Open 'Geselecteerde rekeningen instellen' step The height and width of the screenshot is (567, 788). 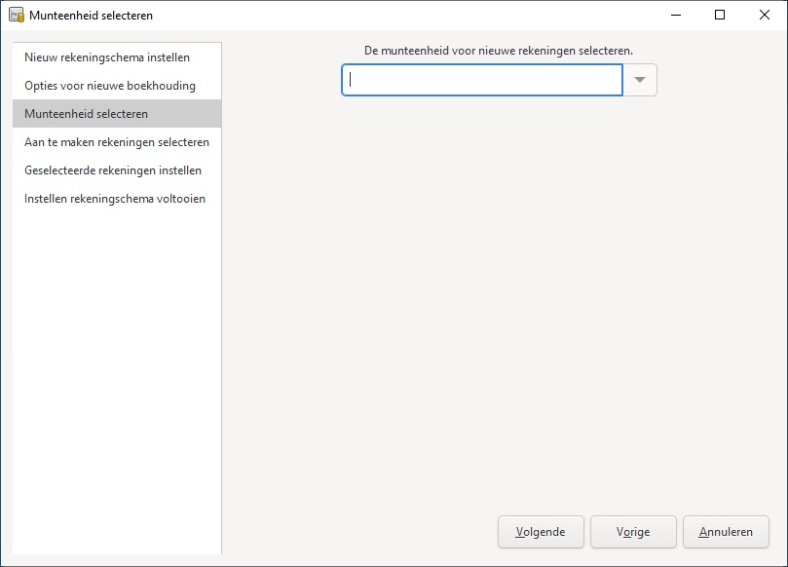click(113, 170)
